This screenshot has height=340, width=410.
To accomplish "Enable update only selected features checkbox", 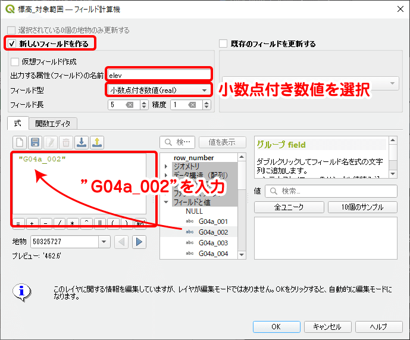I will click(11, 30).
